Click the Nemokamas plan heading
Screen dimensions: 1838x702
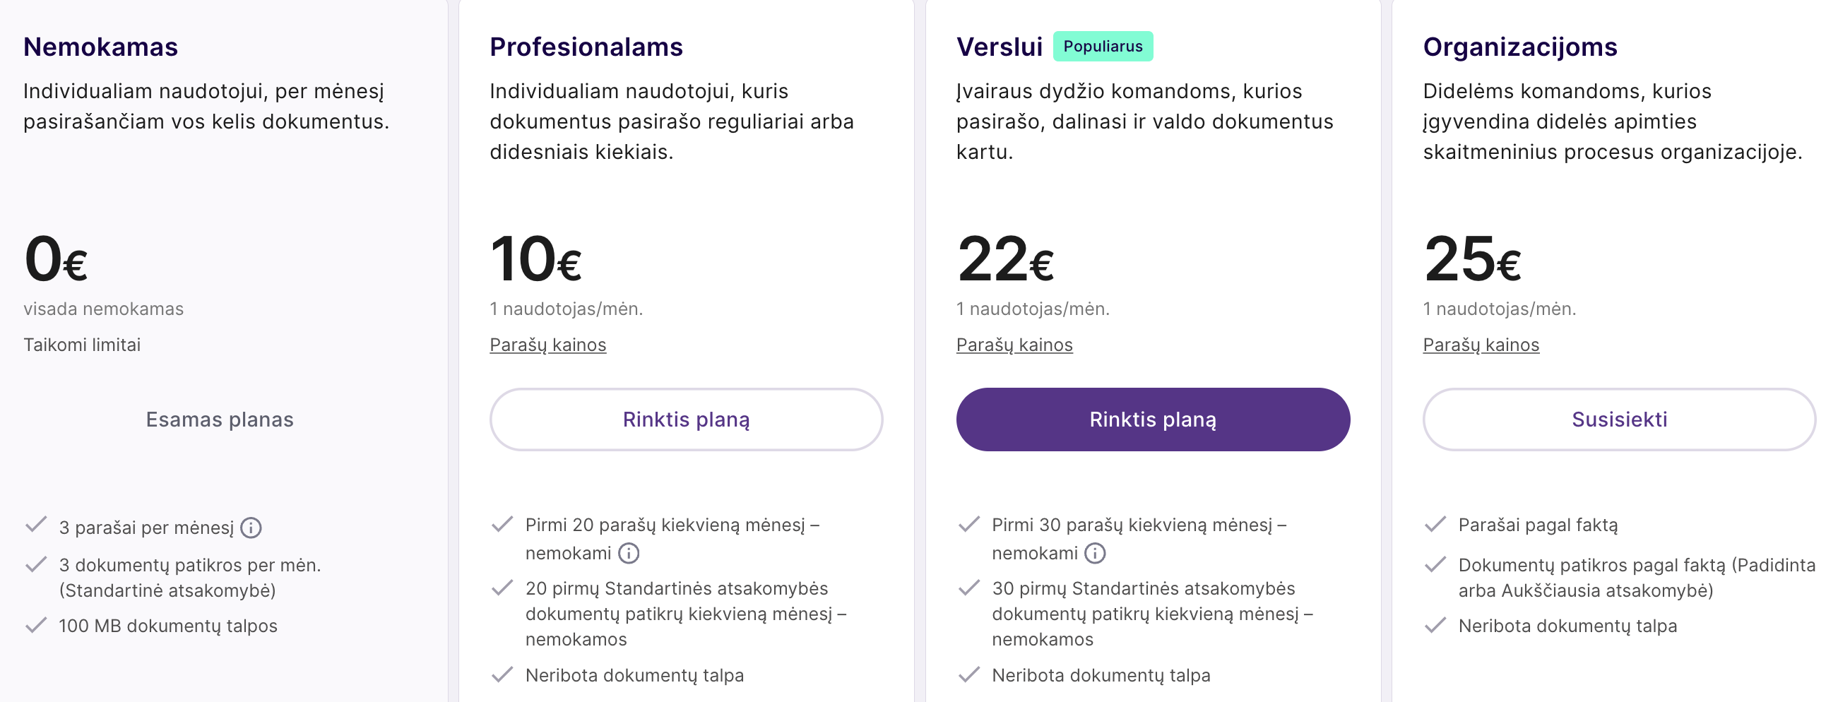[100, 47]
